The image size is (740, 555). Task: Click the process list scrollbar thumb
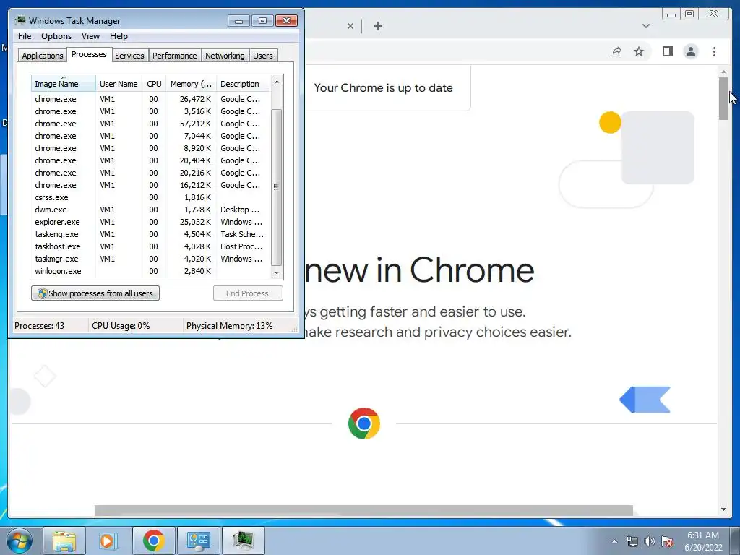click(x=277, y=187)
